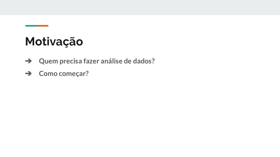Select the teal segment of the accent line
This screenshot has height=157, width=280.
pos(31,26)
